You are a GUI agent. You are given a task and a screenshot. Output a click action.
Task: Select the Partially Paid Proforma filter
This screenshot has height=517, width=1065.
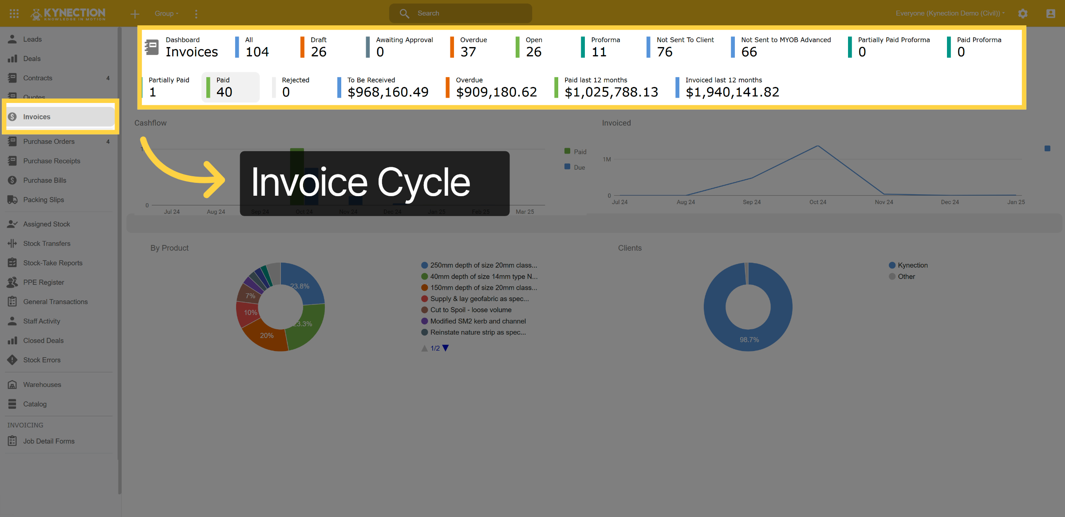pyautogui.click(x=888, y=47)
